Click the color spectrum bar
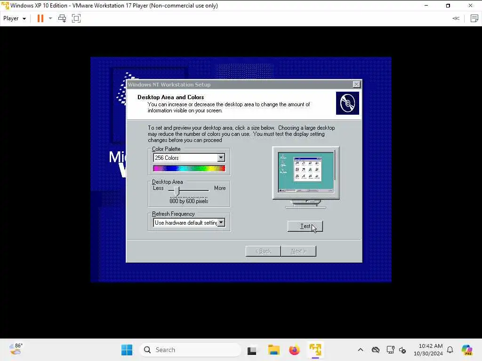 point(189,168)
